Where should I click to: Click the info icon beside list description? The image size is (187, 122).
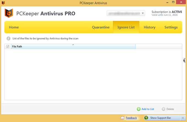pyautogui.click(x=8, y=39)
